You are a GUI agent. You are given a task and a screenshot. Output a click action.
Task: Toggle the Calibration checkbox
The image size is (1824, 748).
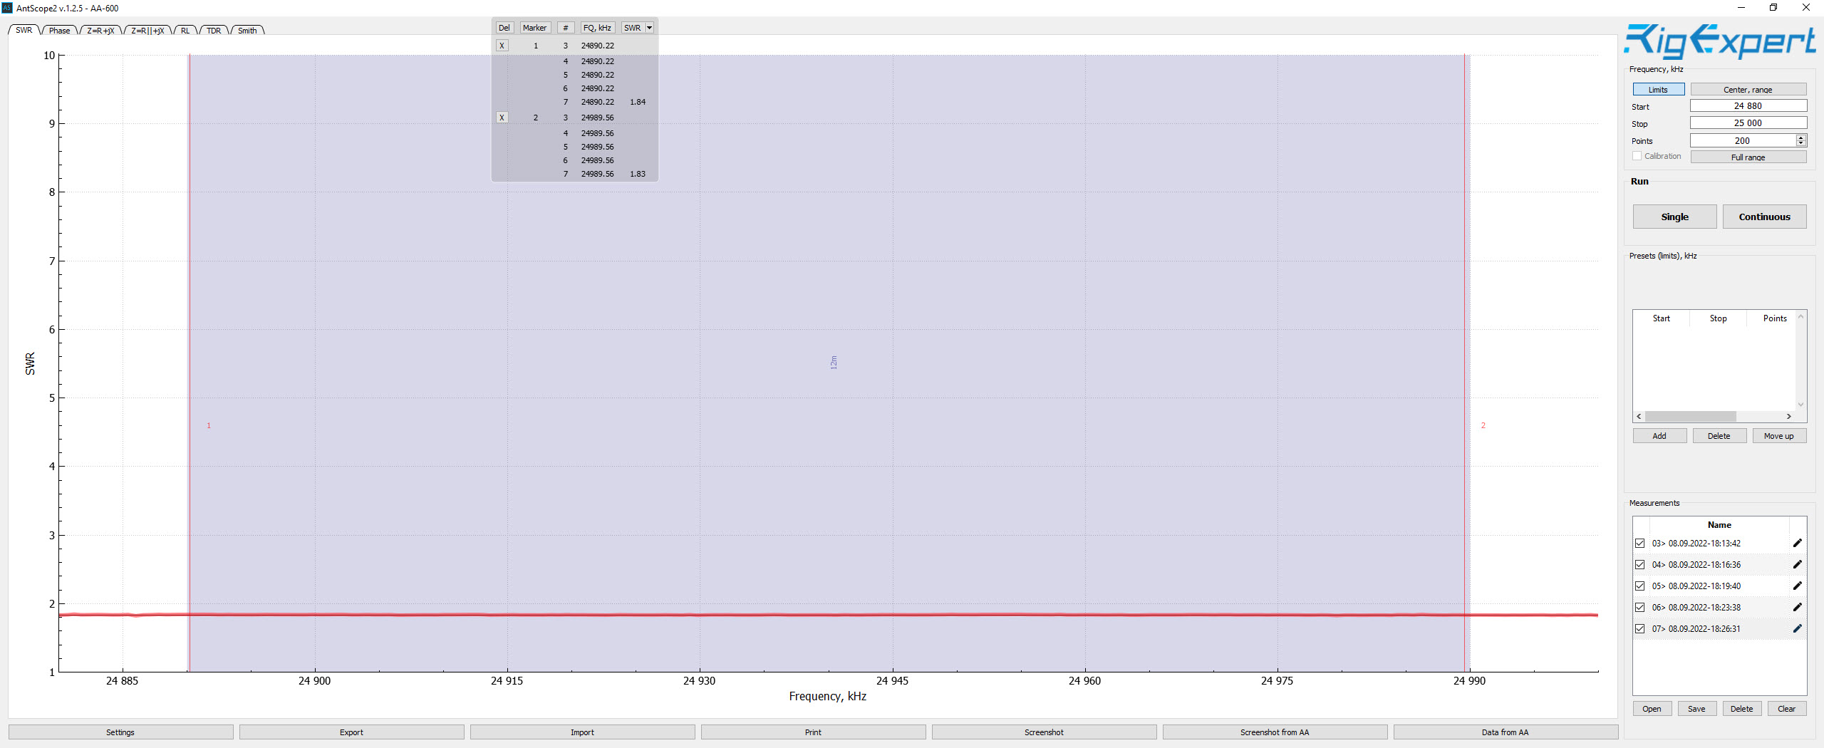pyautogui.click(x=1637, y=156)
